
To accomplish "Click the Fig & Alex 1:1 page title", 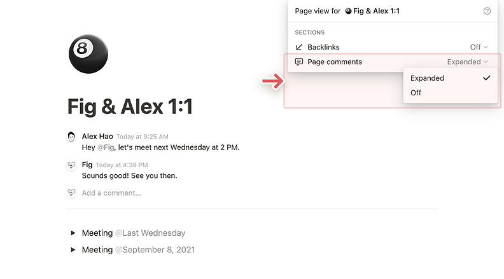I will coord(130,106).
